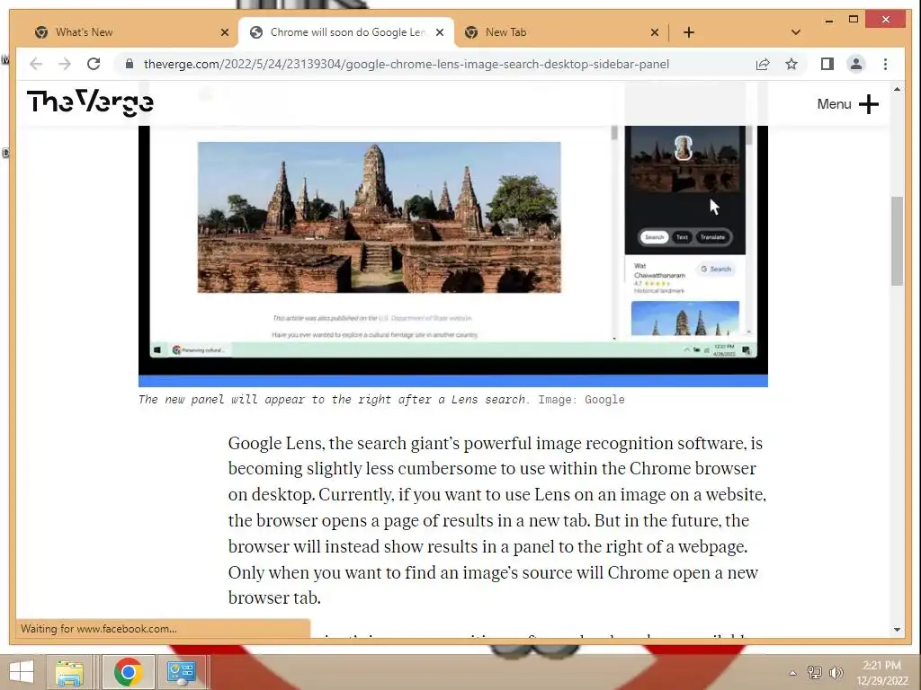Screen dimensions: 921x690
Task: Open The Verge Menu
Action: (x=834, y=104)
